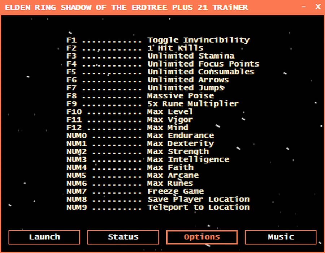Open the Status button

point(123,237)
